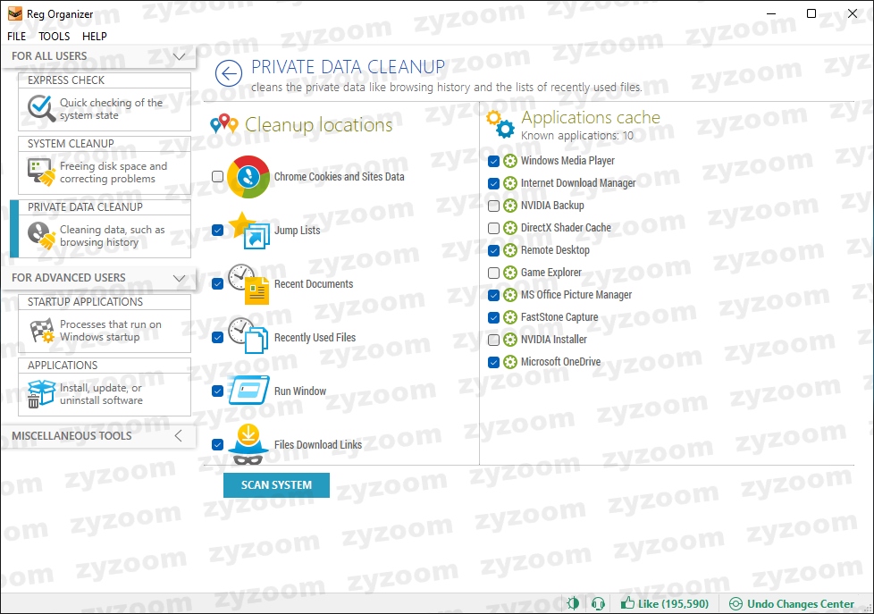Click the gear icon next to DirectX Shader Cache

coord(510,228)
